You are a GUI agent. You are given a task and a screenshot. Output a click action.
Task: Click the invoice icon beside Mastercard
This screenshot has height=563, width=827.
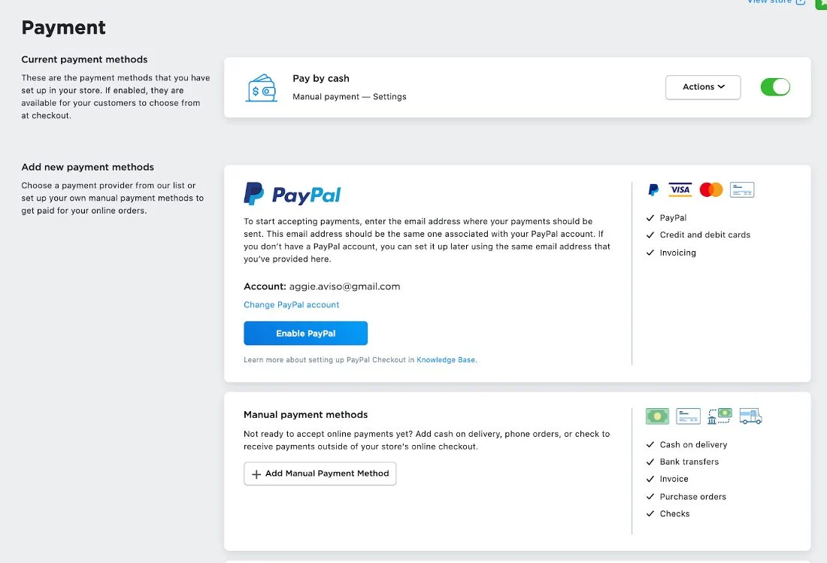tap(742, 189)
